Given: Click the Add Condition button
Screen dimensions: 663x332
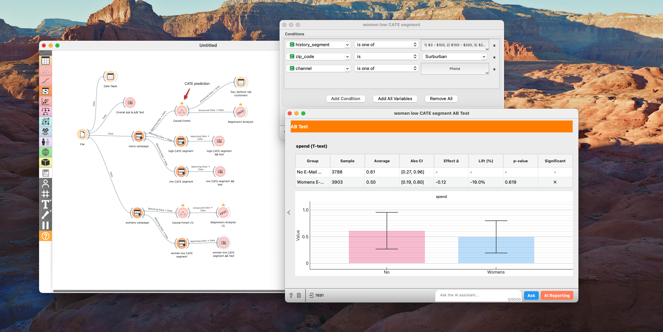Looking at the screenshot, I should point(345,99).
